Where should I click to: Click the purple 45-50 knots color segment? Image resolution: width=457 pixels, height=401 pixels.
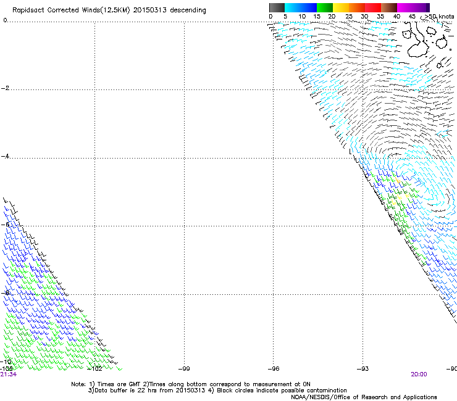tap(421, 7)
